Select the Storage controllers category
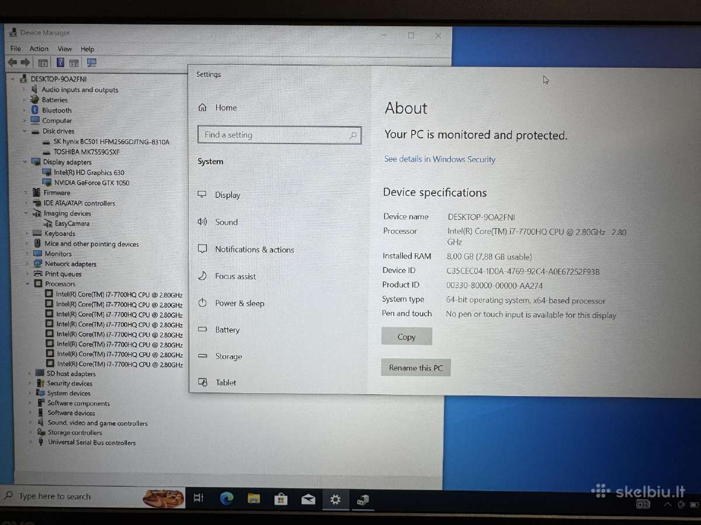Image resolution: width=701 pixels, height=525 pixels. pos(75,433)
